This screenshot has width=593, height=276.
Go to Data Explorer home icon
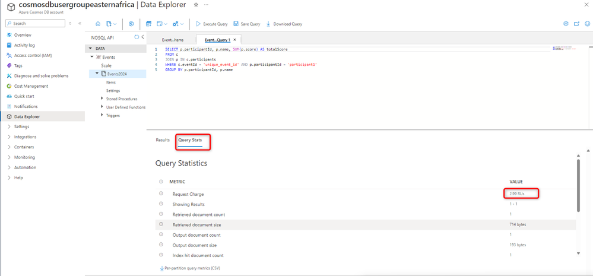(98, 24)
